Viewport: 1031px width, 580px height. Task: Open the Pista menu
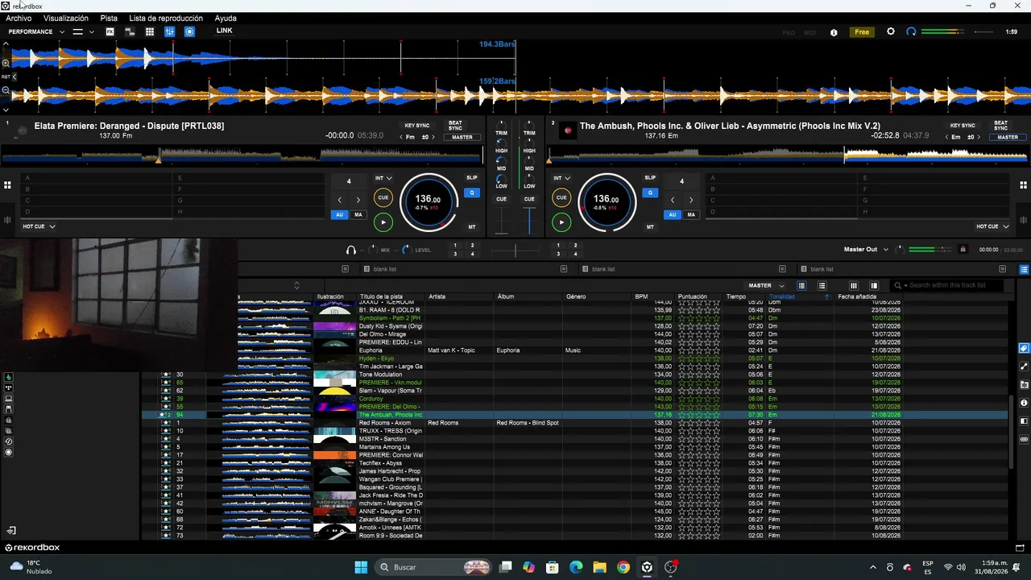pos(109,18)
